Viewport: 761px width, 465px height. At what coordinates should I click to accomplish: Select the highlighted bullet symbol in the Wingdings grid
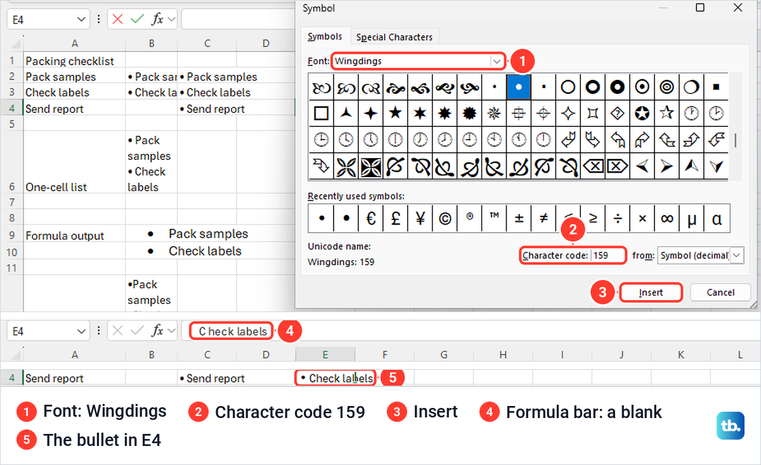pyautogui.click(x=519, y=86)
